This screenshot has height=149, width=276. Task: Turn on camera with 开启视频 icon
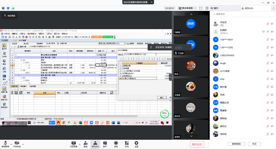(x=17, y=144)
